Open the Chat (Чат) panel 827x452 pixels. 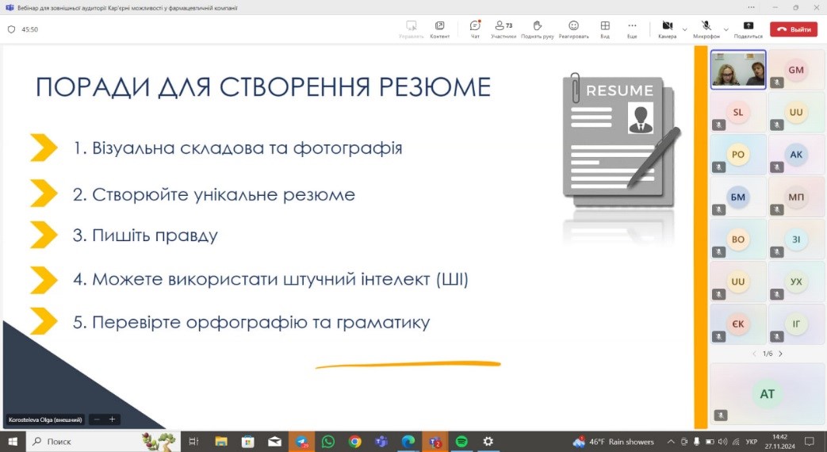475,29
